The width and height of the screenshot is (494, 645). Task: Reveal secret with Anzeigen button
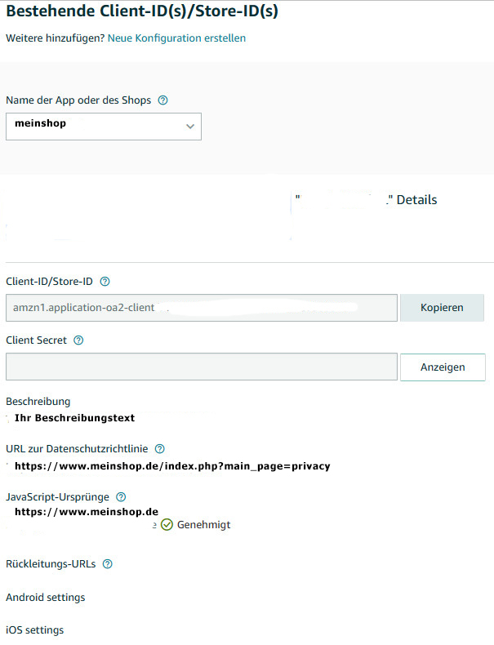click(443, 367)
